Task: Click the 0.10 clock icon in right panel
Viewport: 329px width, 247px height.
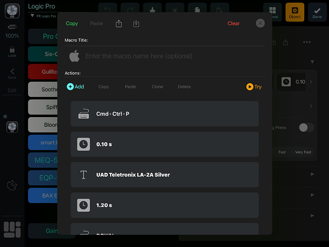Action: (x=286, y=82)
